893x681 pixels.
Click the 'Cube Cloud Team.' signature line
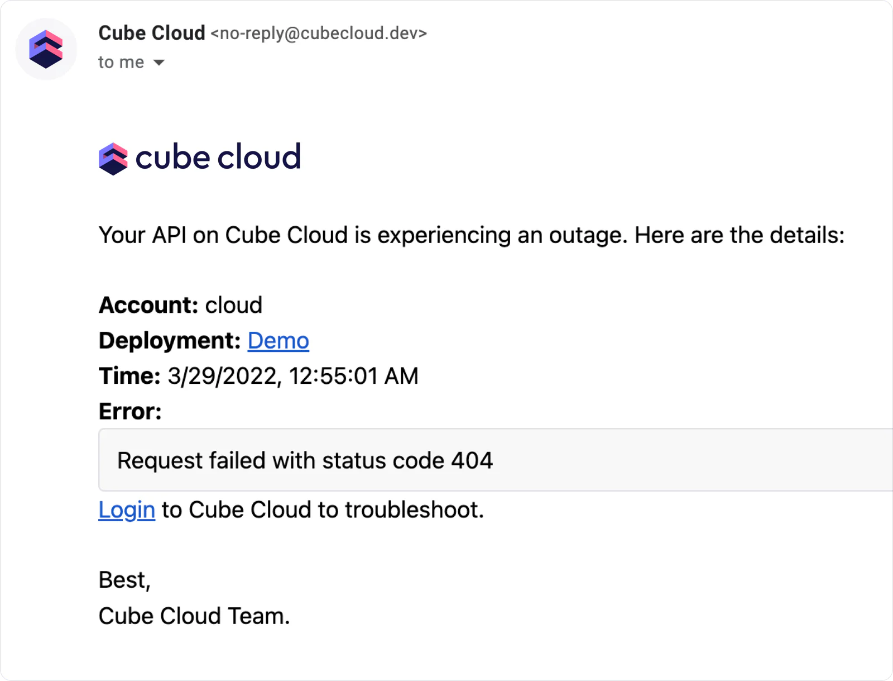click(194, 616)
